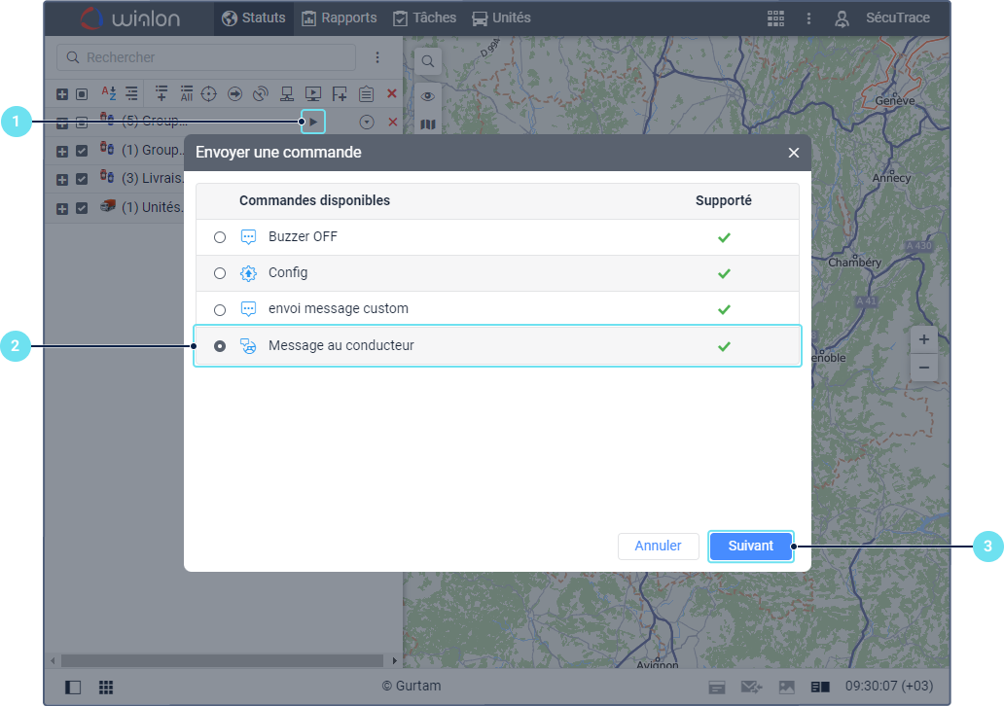
Task: Toggle the side panel icon in the bottom bar
Action: coord(73,688)
